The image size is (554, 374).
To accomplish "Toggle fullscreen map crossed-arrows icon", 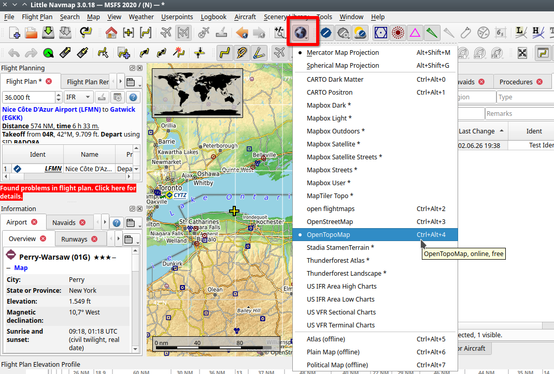I will tap(522, 53).
